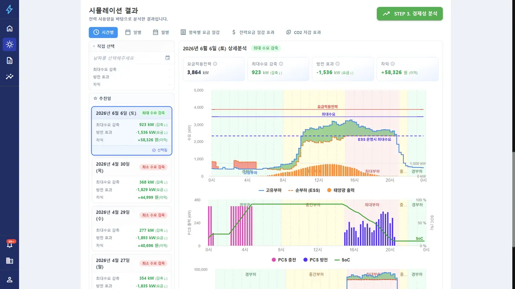Open the user profile sidebar icon
The height and width of the screenshot is (289, 515).
(x=9, y=279)
